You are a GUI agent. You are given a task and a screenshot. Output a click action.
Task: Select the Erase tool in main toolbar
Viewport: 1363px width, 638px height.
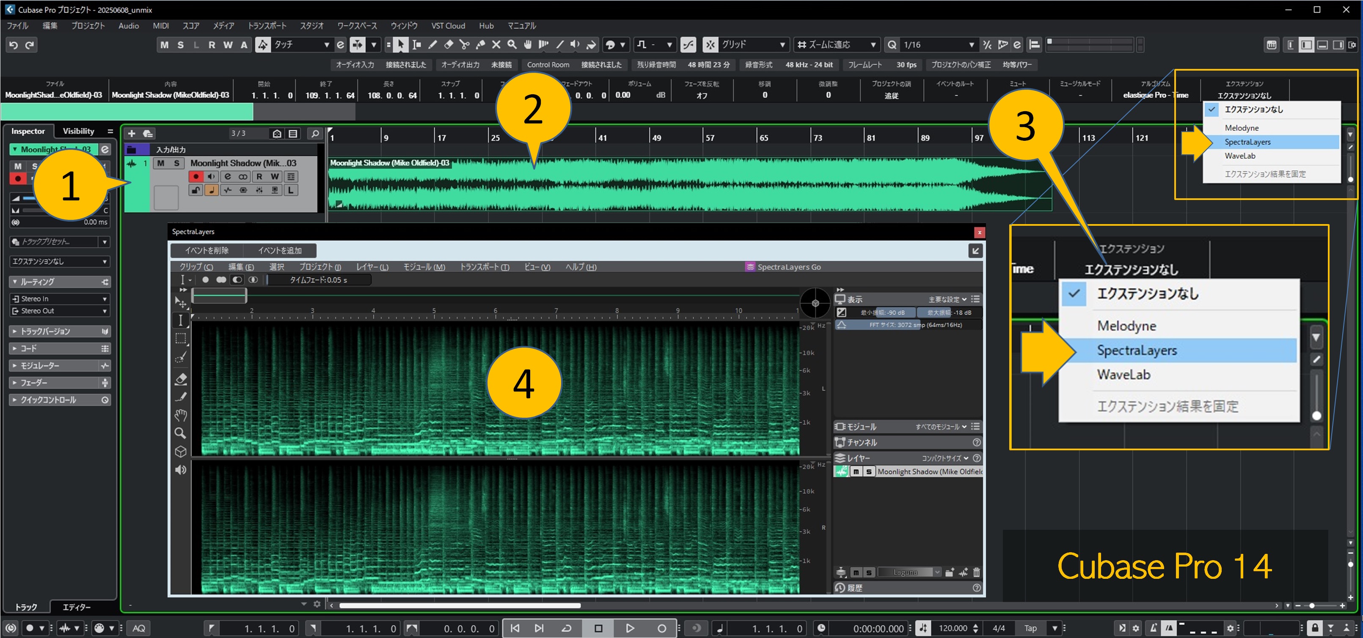(449, 45)
